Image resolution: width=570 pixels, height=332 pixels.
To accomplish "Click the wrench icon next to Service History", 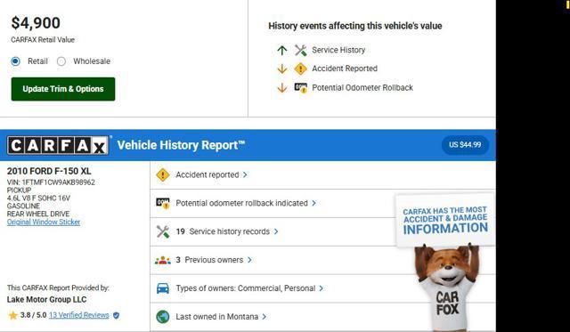I will tap(301, 50).
